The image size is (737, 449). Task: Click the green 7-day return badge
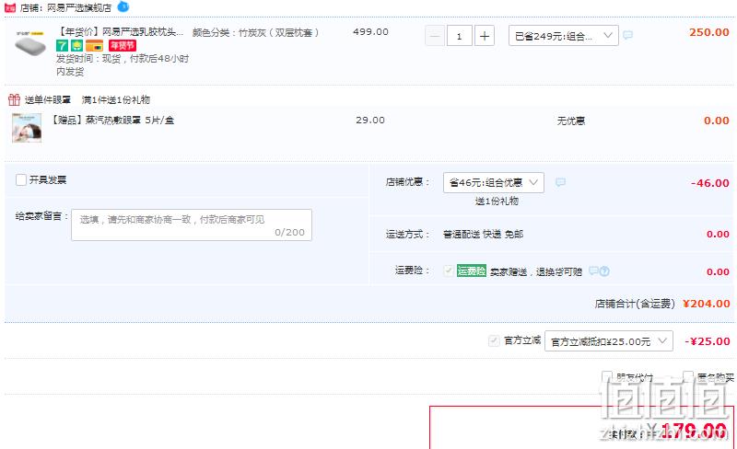click(62, 46)
